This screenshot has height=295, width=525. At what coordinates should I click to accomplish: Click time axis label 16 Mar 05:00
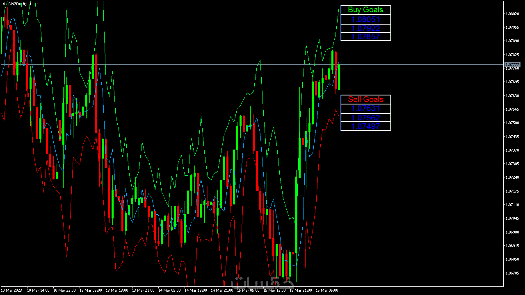(x=327, y=290)
